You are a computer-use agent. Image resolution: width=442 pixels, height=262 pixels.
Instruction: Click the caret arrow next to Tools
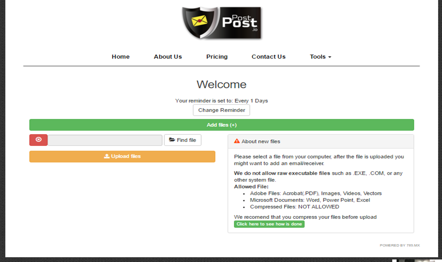click(330, 57)
